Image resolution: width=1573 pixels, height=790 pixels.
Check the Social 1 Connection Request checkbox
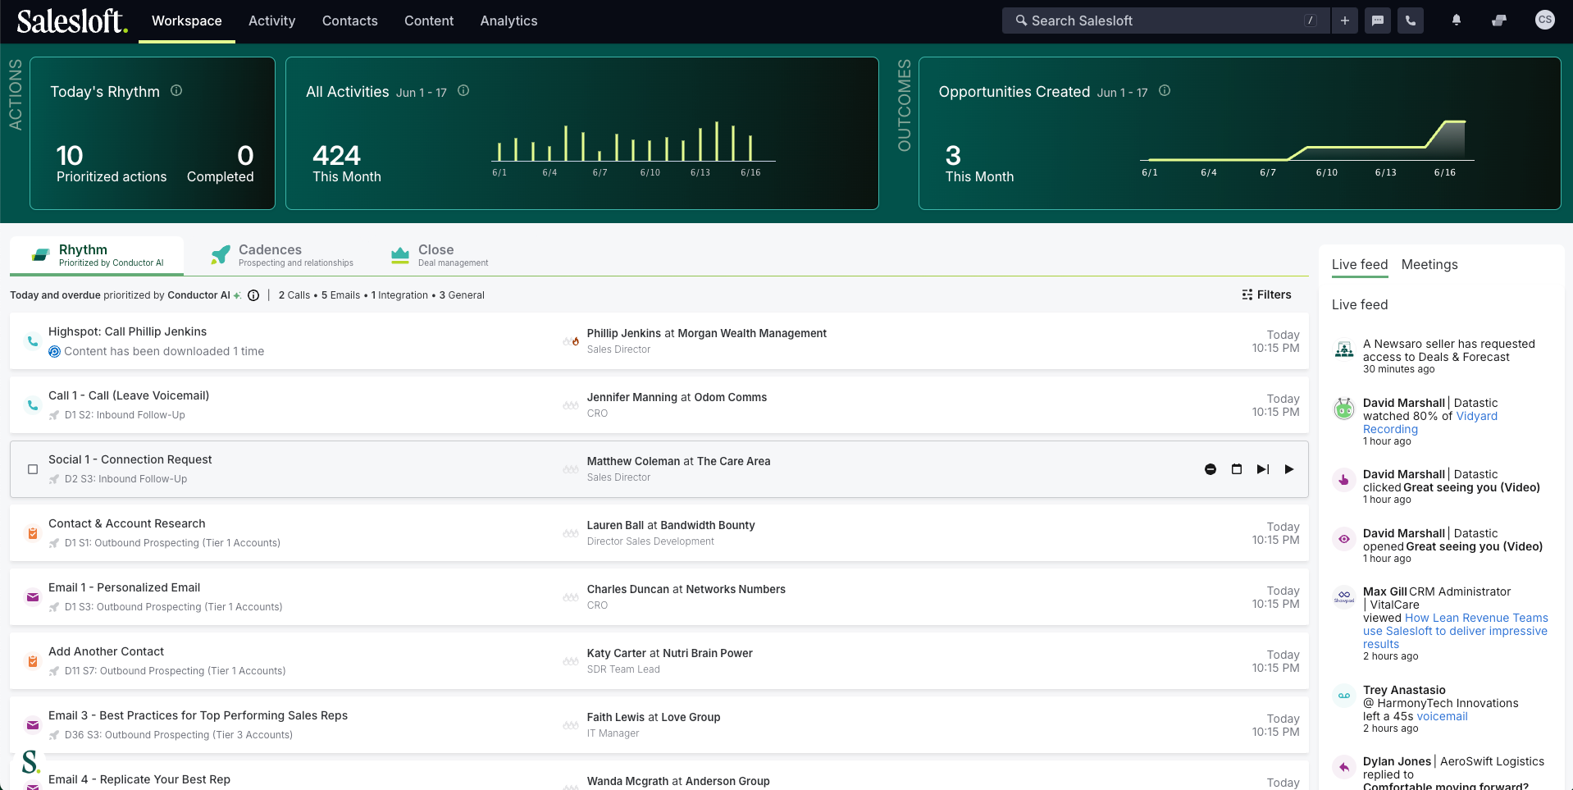33,469
